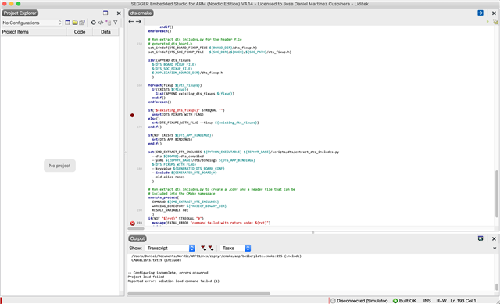Click the unset(DTS_FIXUPS_WITH_FLAG) code line

coord(177,114)
